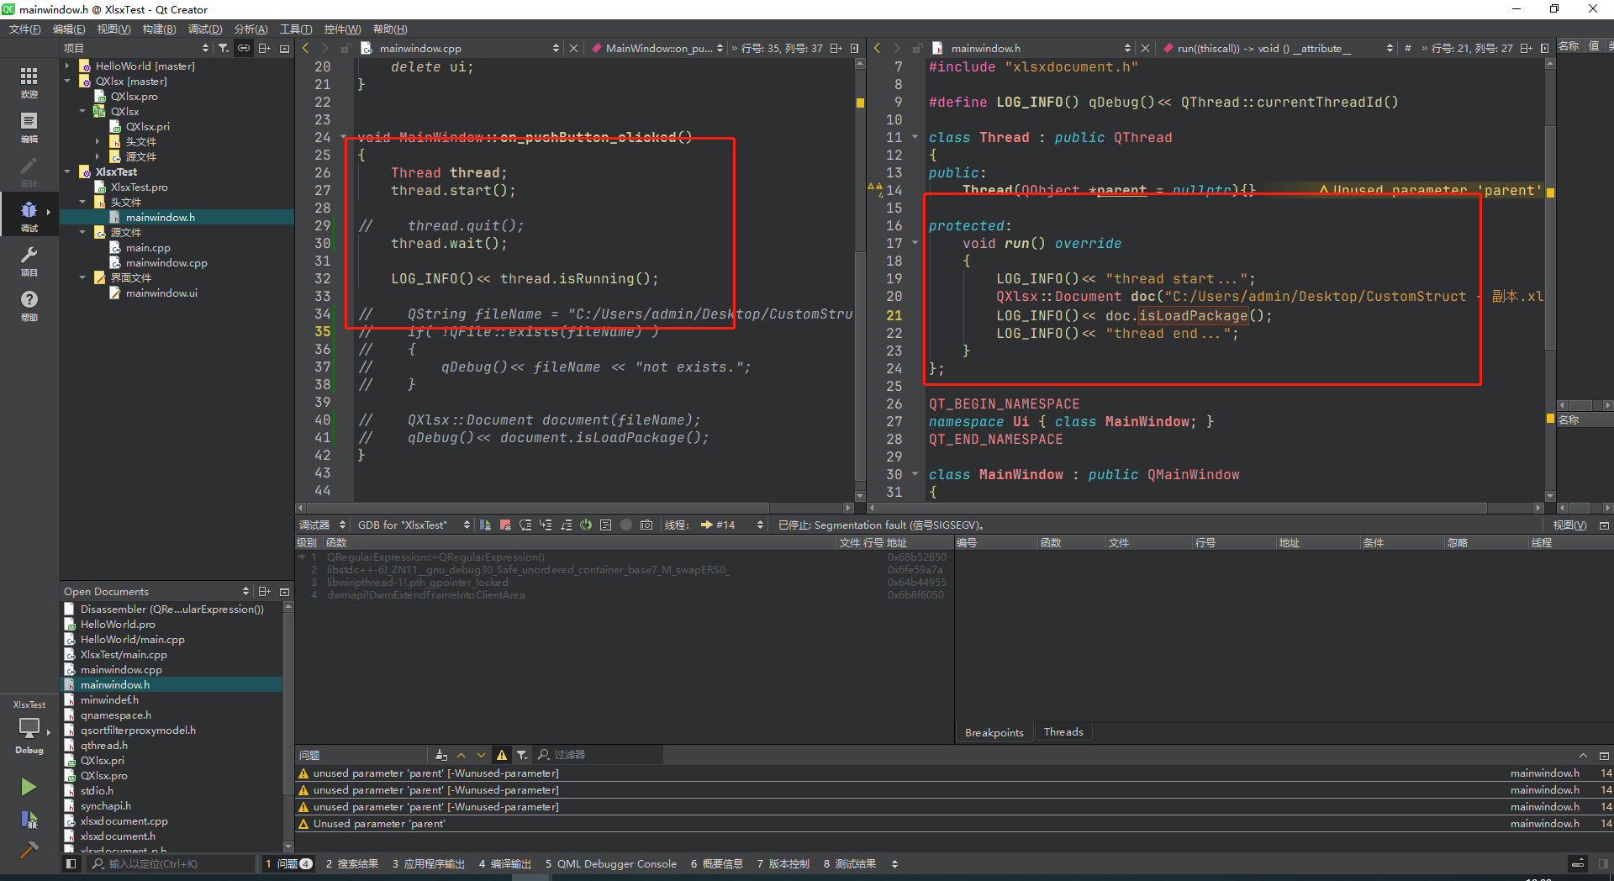The width and height of the screenshot is (1614, 881).
Task: Step into function in debug toolbar
Action: click(x=546, y=525)
